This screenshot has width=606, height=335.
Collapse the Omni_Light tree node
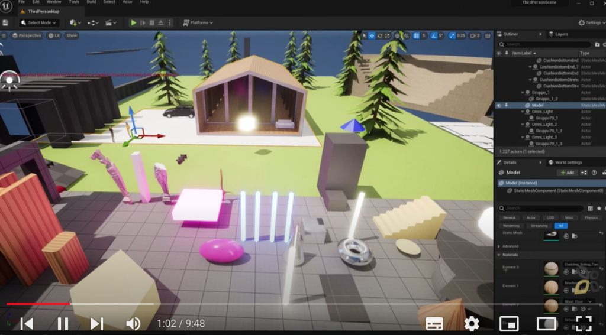coord(523,112)
